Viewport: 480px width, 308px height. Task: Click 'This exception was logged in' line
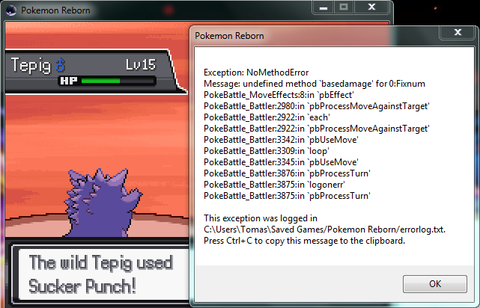(261, 218)
